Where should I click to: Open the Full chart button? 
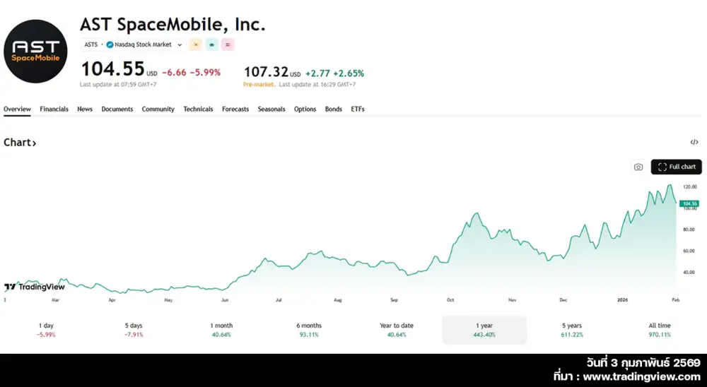click(x=676, y=167)
